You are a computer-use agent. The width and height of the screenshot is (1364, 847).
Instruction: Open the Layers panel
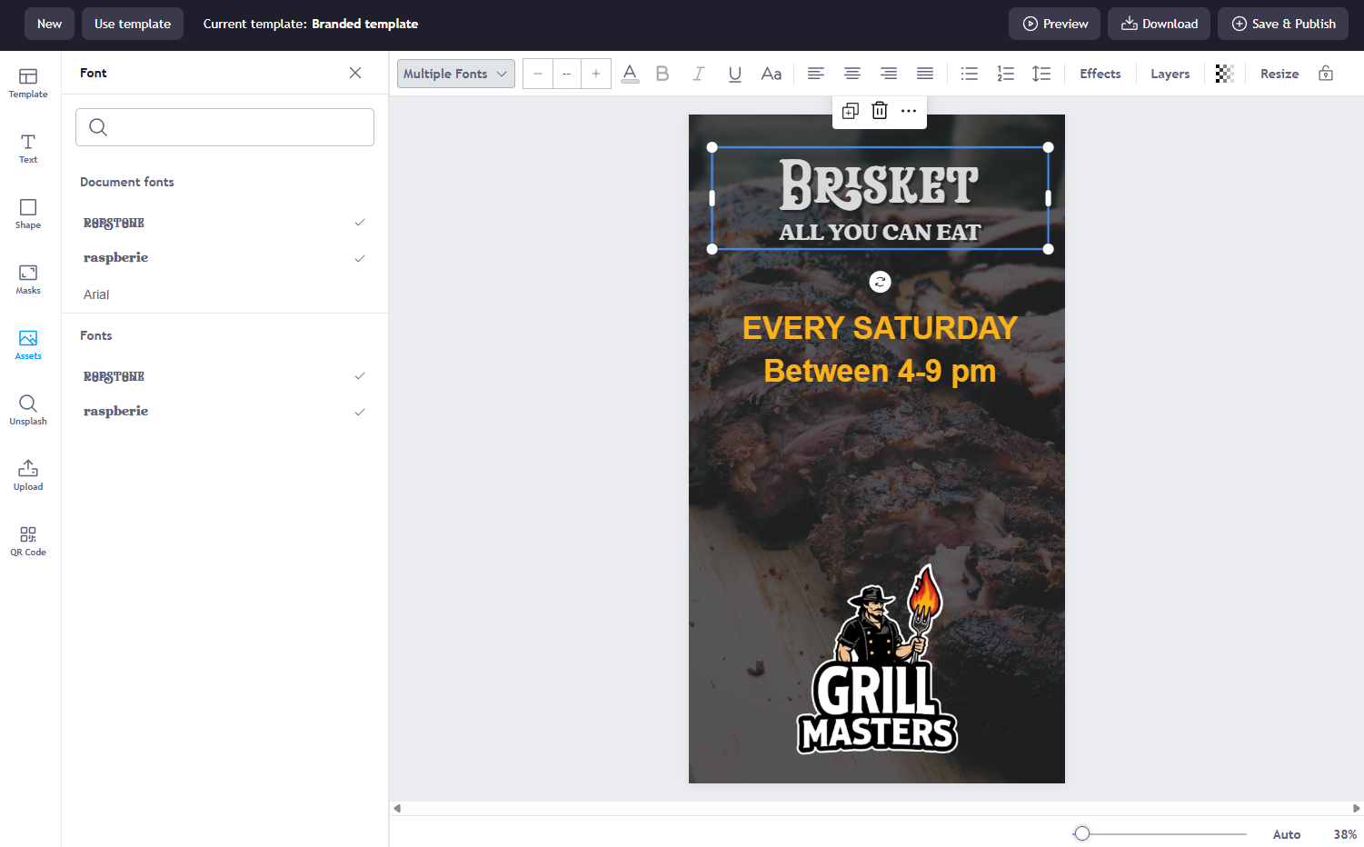click(x=1170, y=73)
